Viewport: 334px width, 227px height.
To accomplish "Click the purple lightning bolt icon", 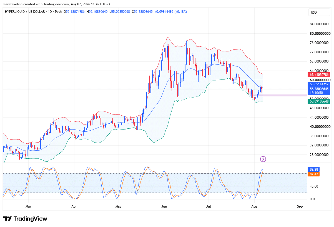I will 263,159.
